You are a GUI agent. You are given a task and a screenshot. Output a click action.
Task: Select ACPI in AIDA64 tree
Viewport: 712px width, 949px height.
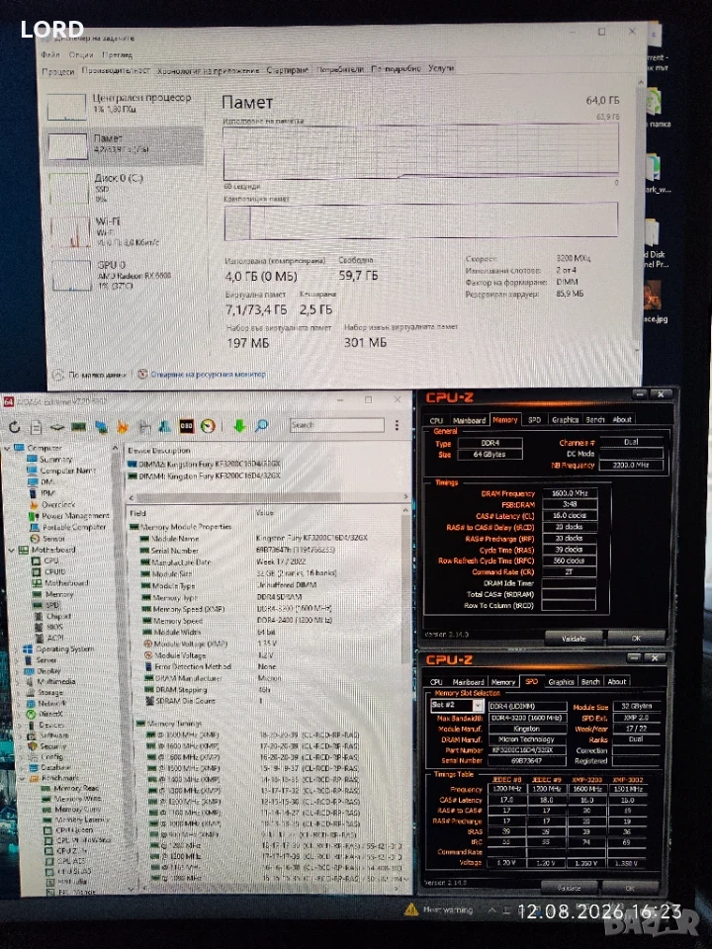(54, 638)
